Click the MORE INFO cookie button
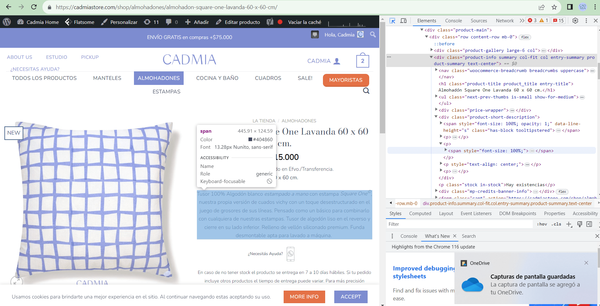The width and height of the screenshot is (600, 306). point(304,297)
